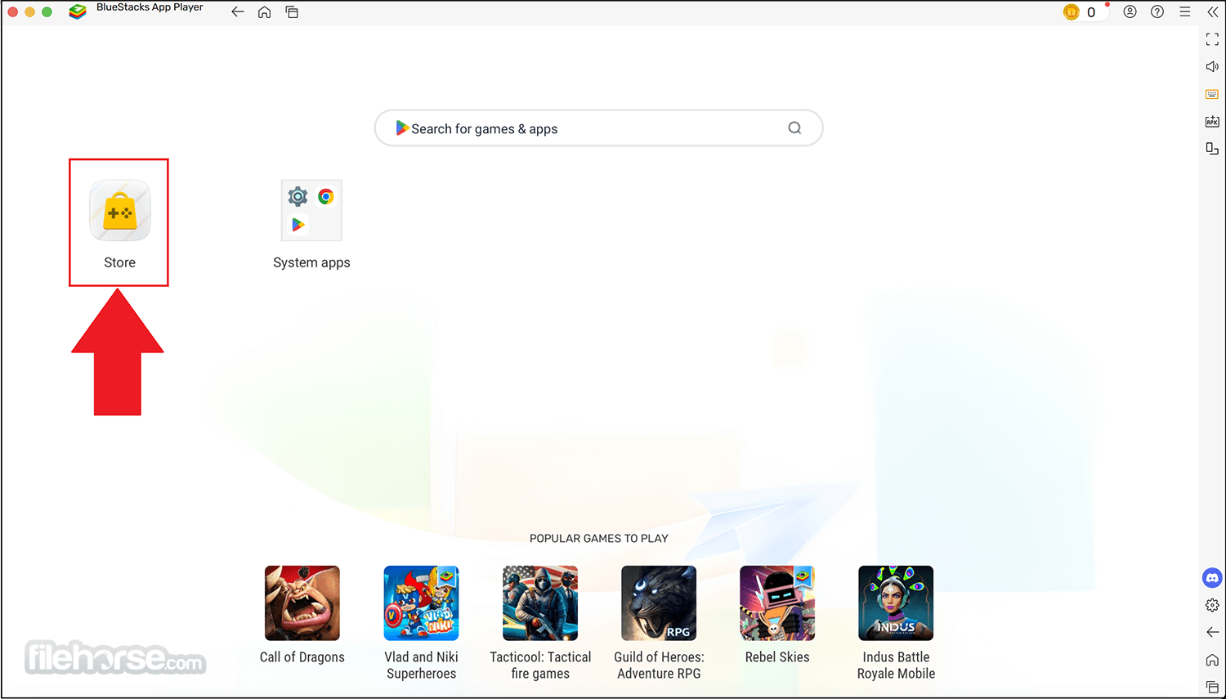Open the Discord icon in sidebar

coord(1212,578)
